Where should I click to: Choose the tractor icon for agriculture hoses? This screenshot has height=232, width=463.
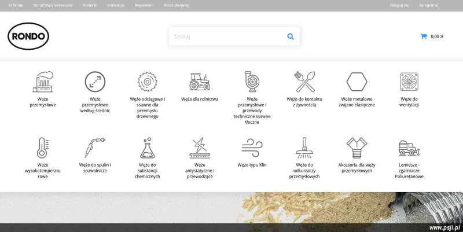(x=200, y=82)
